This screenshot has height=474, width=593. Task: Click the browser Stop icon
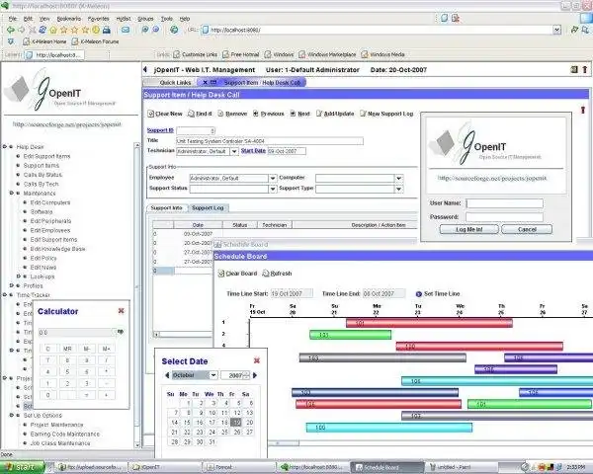pyautogui.click(x=33, y=30)
